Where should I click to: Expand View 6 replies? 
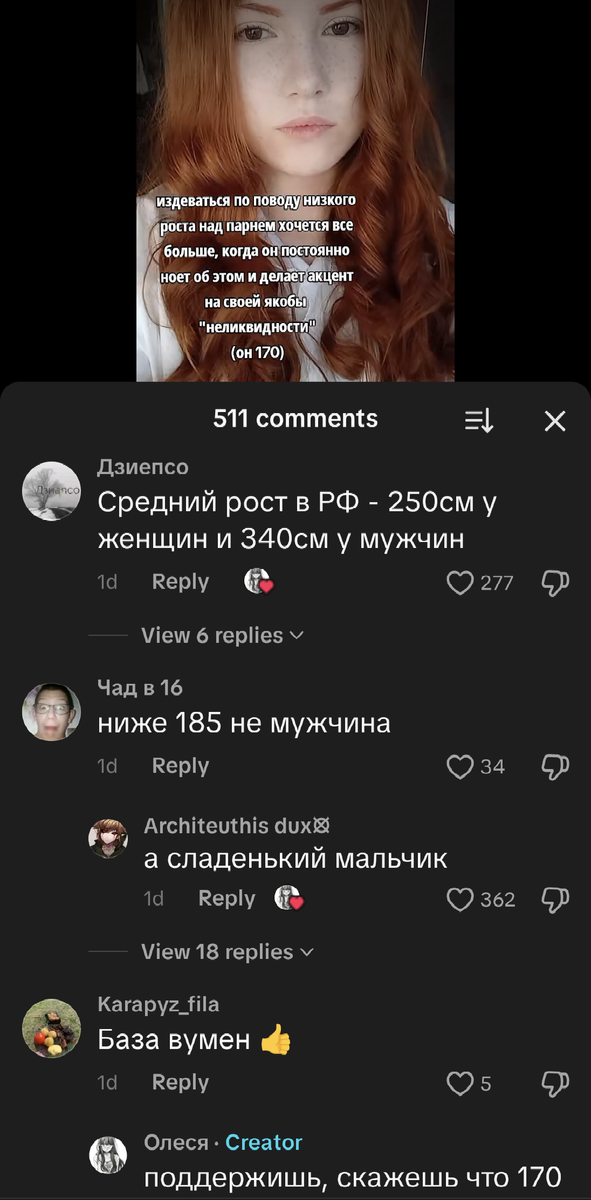pos(222,635)
